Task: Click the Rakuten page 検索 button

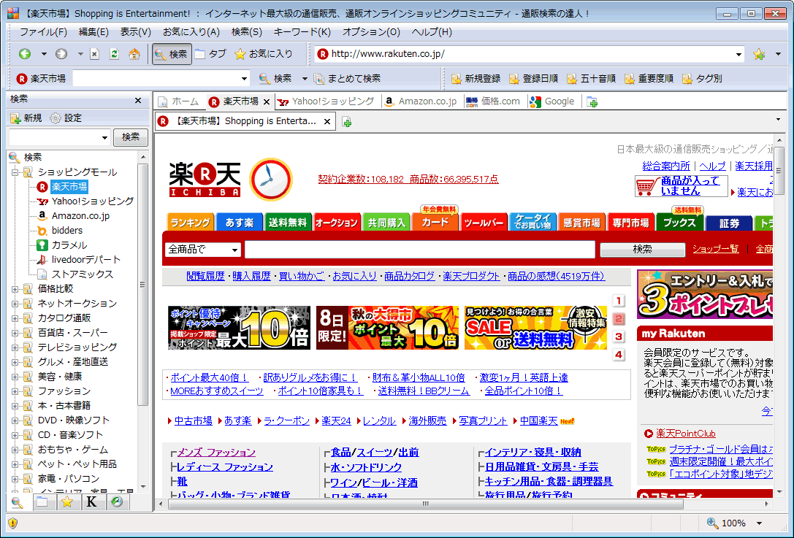Action: point(643,250)
